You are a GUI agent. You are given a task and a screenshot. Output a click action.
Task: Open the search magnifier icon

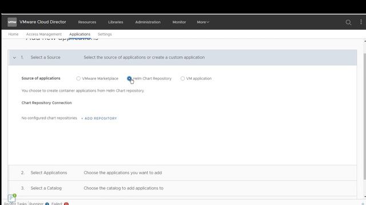(x=348, y=22)
